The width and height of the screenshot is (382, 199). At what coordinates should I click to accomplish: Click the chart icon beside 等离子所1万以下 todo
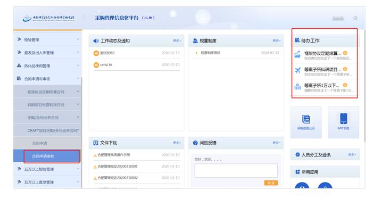pyautogui.click(x=297, y=87)
